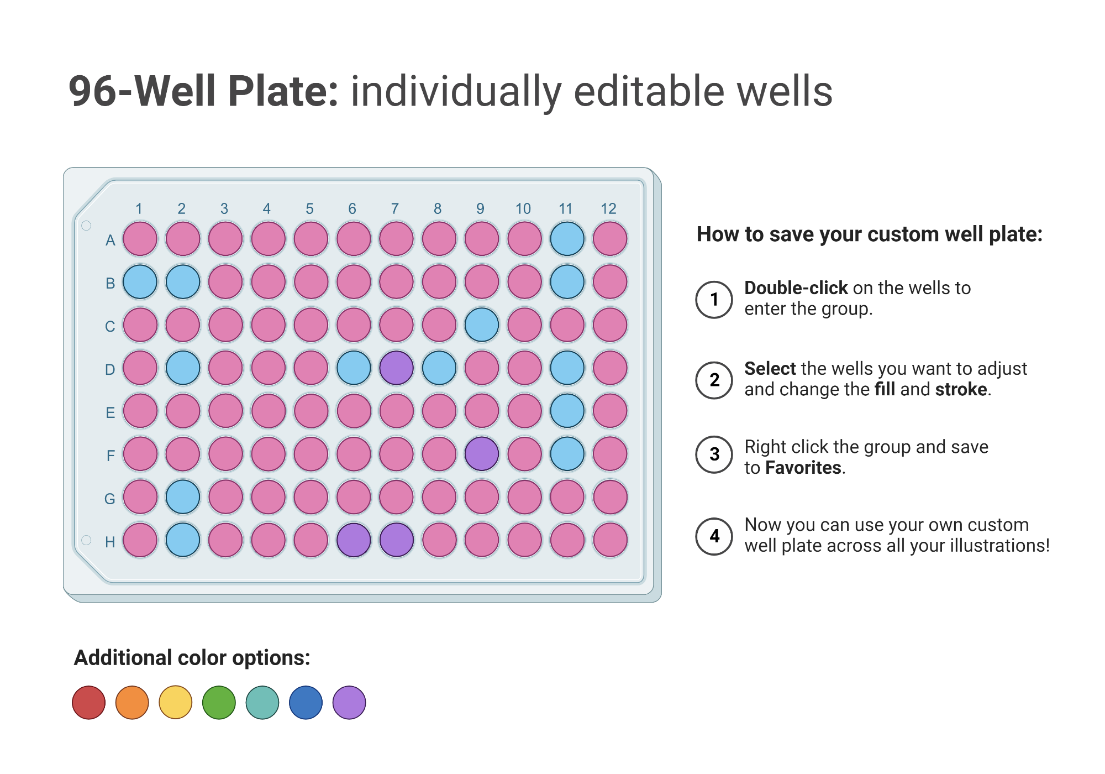Select the blue well at B1

(x=140, y=282)
